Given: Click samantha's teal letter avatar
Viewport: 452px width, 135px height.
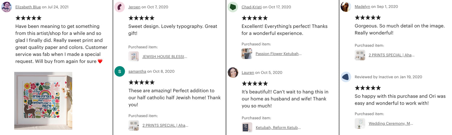Looking at the screenshot, I should click(x=120, y=72).
